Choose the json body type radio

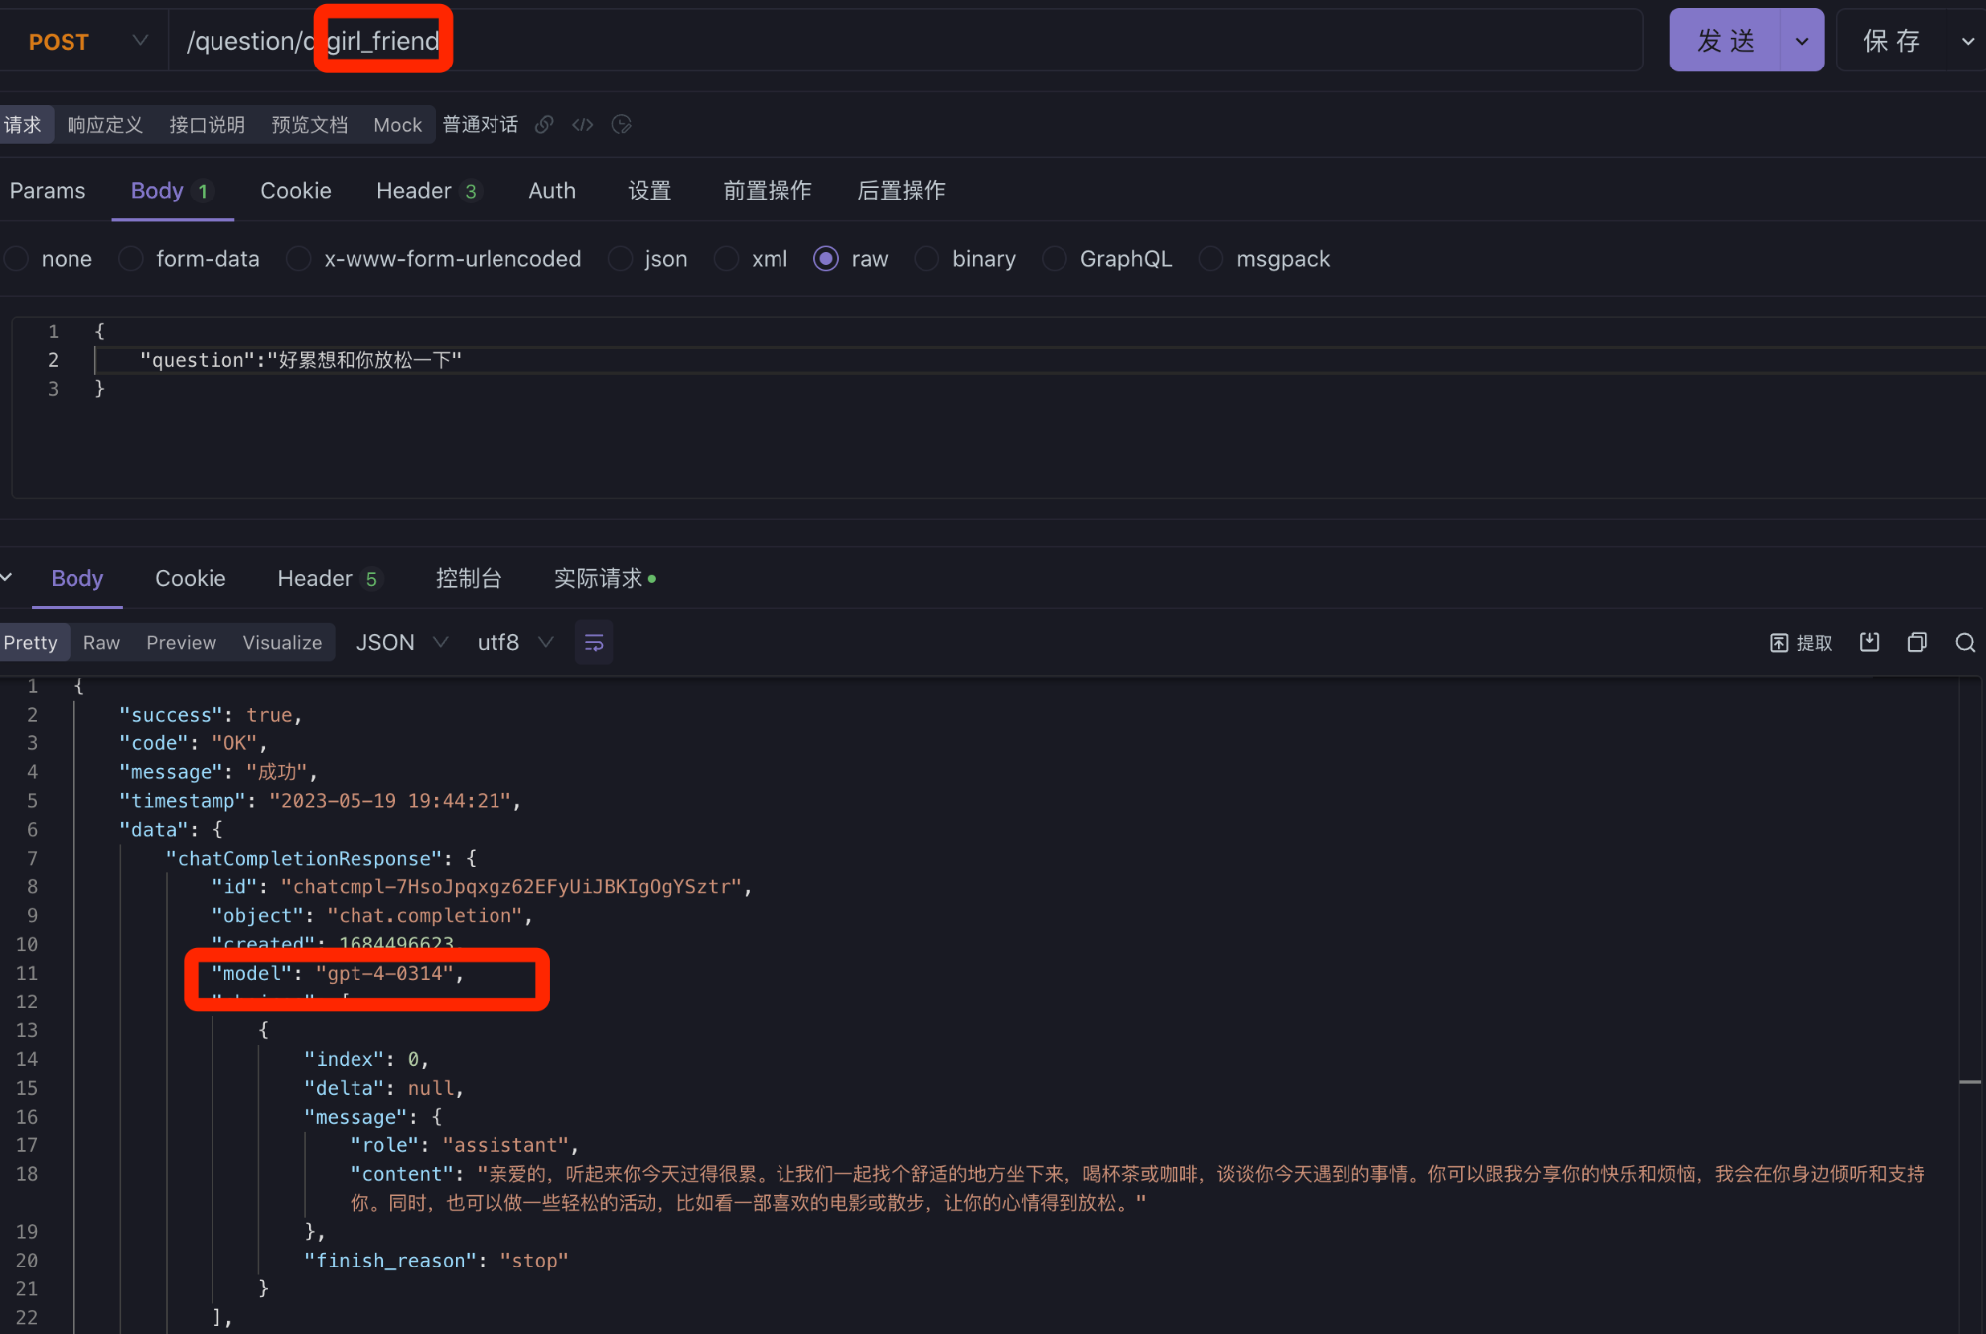pos(620,259)
